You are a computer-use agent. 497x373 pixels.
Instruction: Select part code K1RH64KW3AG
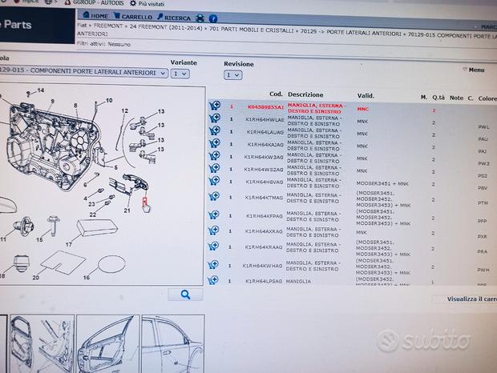pos(264,157)
